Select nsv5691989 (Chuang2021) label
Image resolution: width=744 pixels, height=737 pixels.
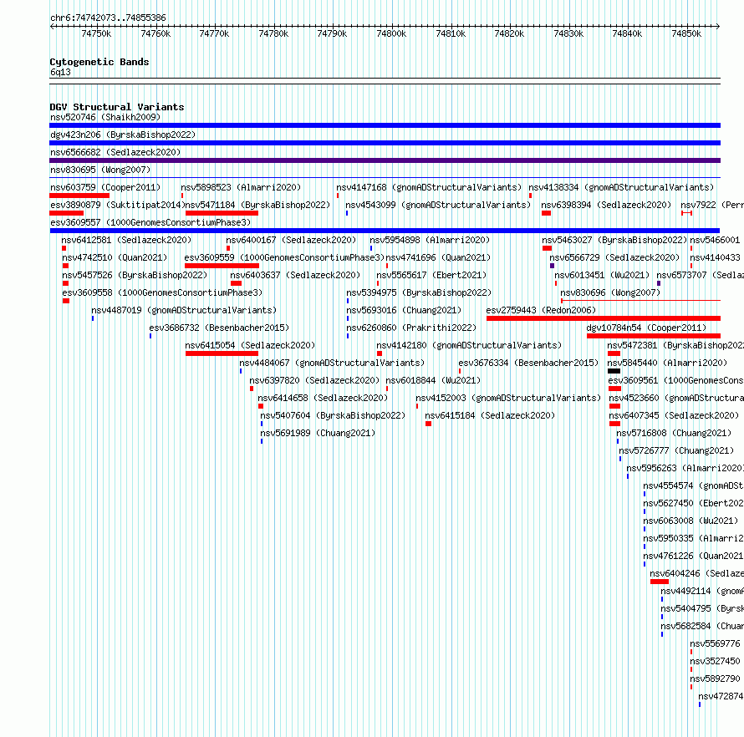[x=318, y=433]
